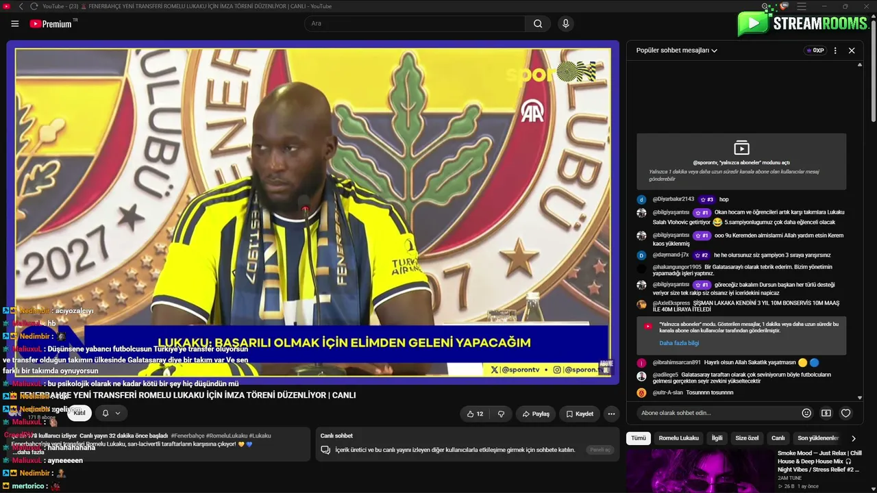
Task: Select the Canlı filter chip
Action: 778,438
